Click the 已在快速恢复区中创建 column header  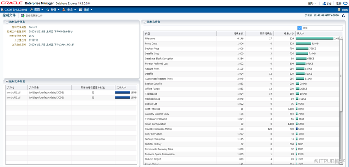[x=93, y=88]
